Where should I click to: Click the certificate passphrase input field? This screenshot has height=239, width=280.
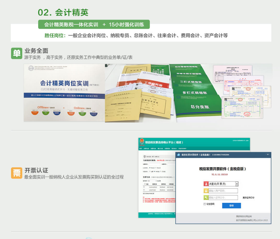(x=223, y=197)
